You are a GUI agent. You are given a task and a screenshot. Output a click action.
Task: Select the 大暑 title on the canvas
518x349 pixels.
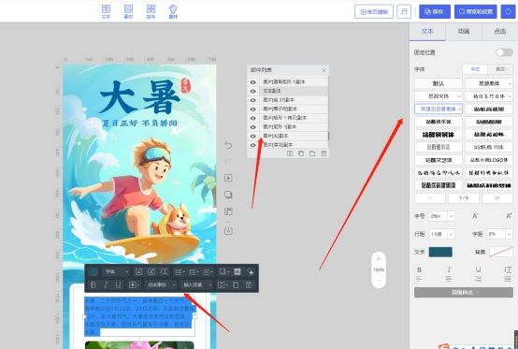(x=139, y=97)
